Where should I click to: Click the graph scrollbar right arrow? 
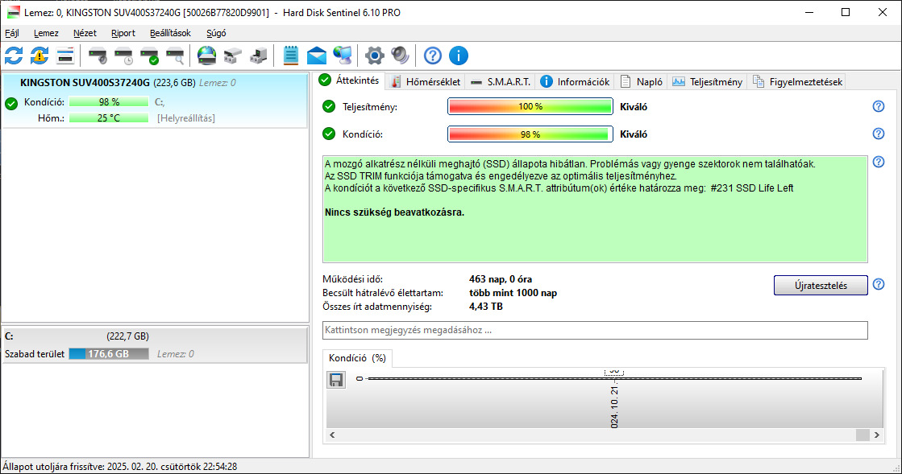click(877, 435)
